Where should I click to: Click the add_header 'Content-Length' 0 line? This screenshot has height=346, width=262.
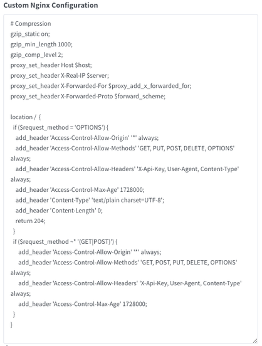(59, 211)
